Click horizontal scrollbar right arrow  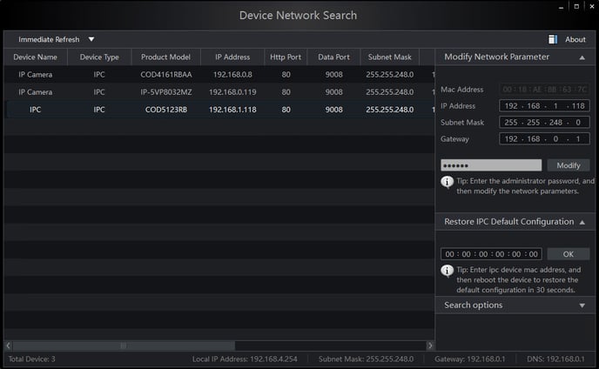430,346
